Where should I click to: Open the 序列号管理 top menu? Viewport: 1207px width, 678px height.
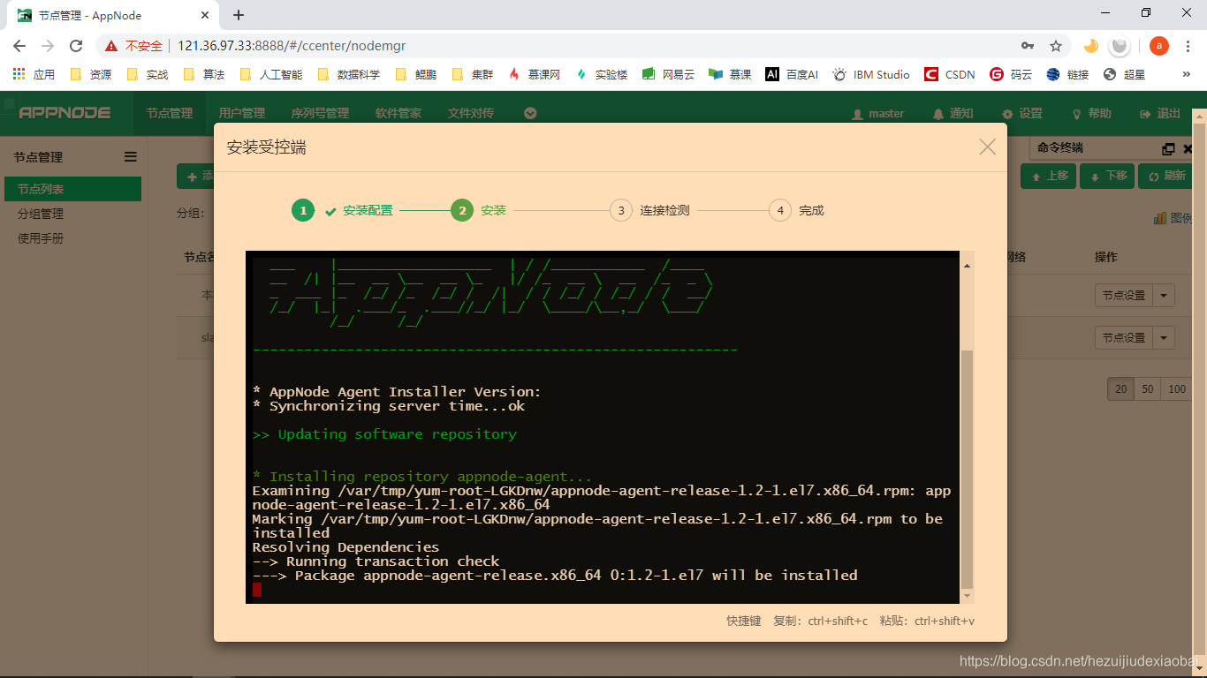320,113
